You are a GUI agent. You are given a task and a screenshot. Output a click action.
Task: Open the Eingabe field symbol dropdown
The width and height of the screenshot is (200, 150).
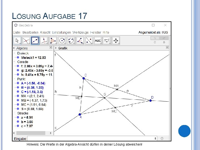[155, 138]
